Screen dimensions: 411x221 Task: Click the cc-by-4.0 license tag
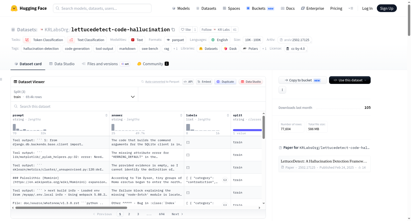(296, 49)
